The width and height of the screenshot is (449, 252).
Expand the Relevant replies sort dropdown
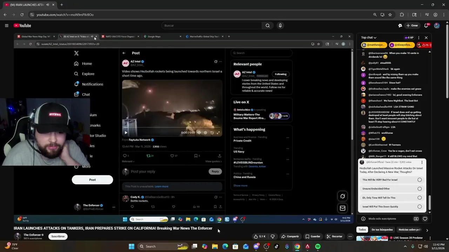click(128, 161)
